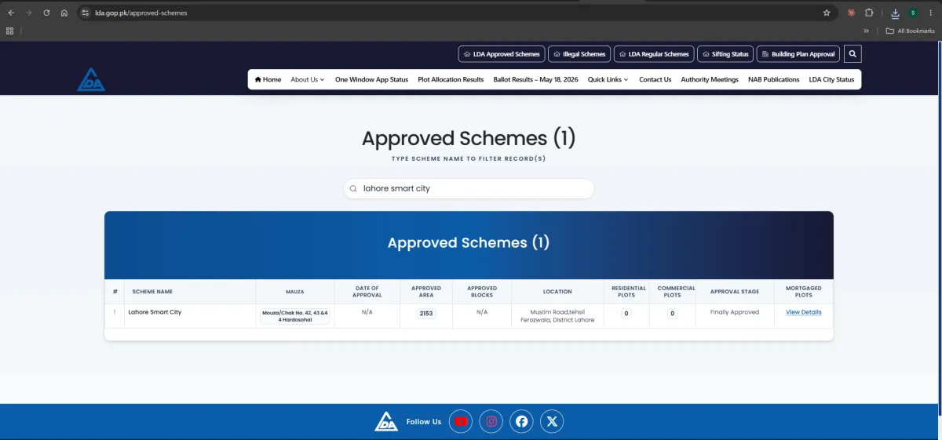942x440 pixels.
Task: Open LDA Regular Schemes button
Action: pos(654,54)
